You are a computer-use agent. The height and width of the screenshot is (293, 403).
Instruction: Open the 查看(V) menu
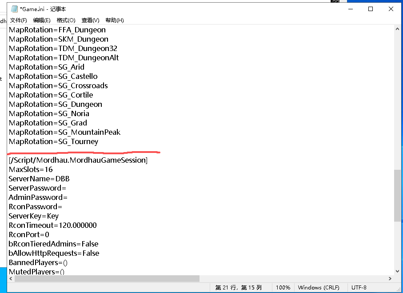tap(90, 20)
